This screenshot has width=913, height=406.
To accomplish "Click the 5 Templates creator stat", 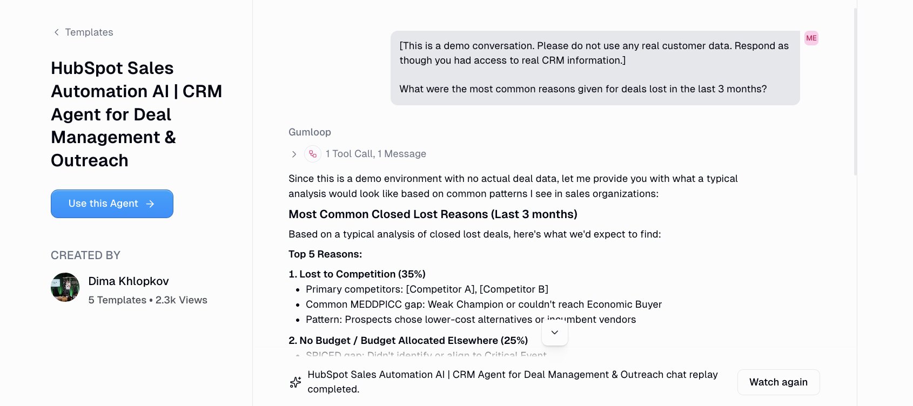I will click(117, 300).
